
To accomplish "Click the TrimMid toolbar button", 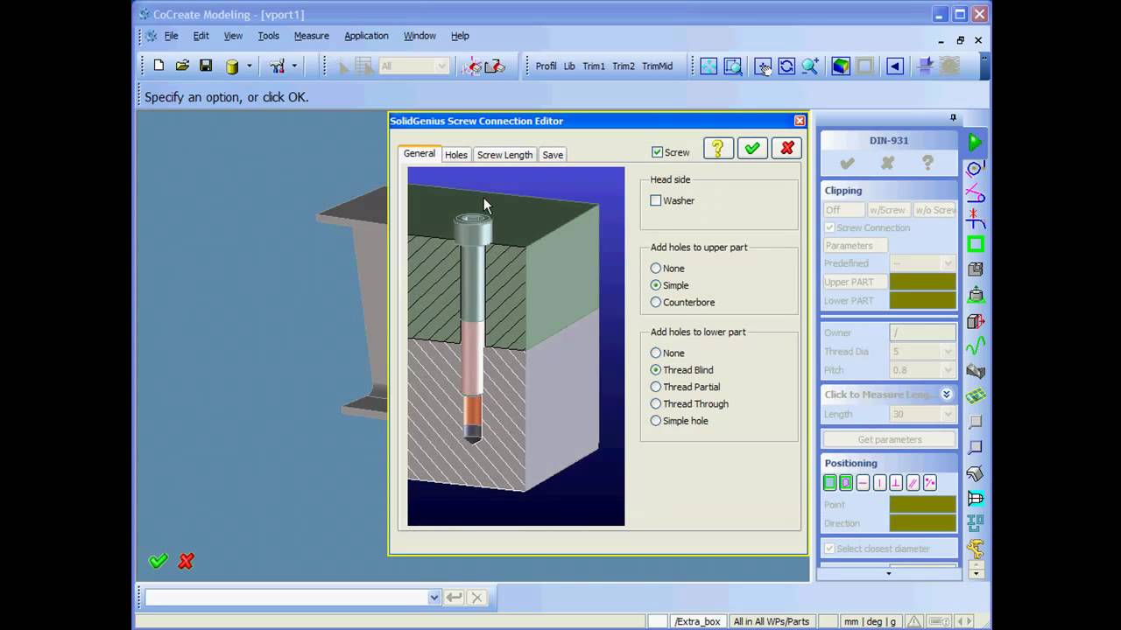I will coord(657,66).
